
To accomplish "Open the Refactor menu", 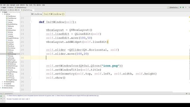I will click(x=23, y=5).
